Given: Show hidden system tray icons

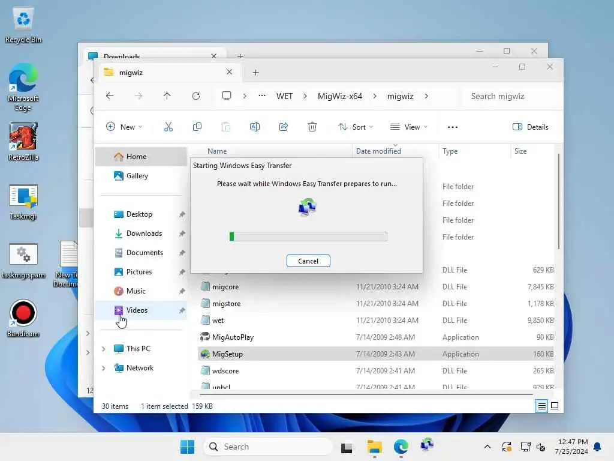Looking at the screenshot, I should tap(487, 447).
